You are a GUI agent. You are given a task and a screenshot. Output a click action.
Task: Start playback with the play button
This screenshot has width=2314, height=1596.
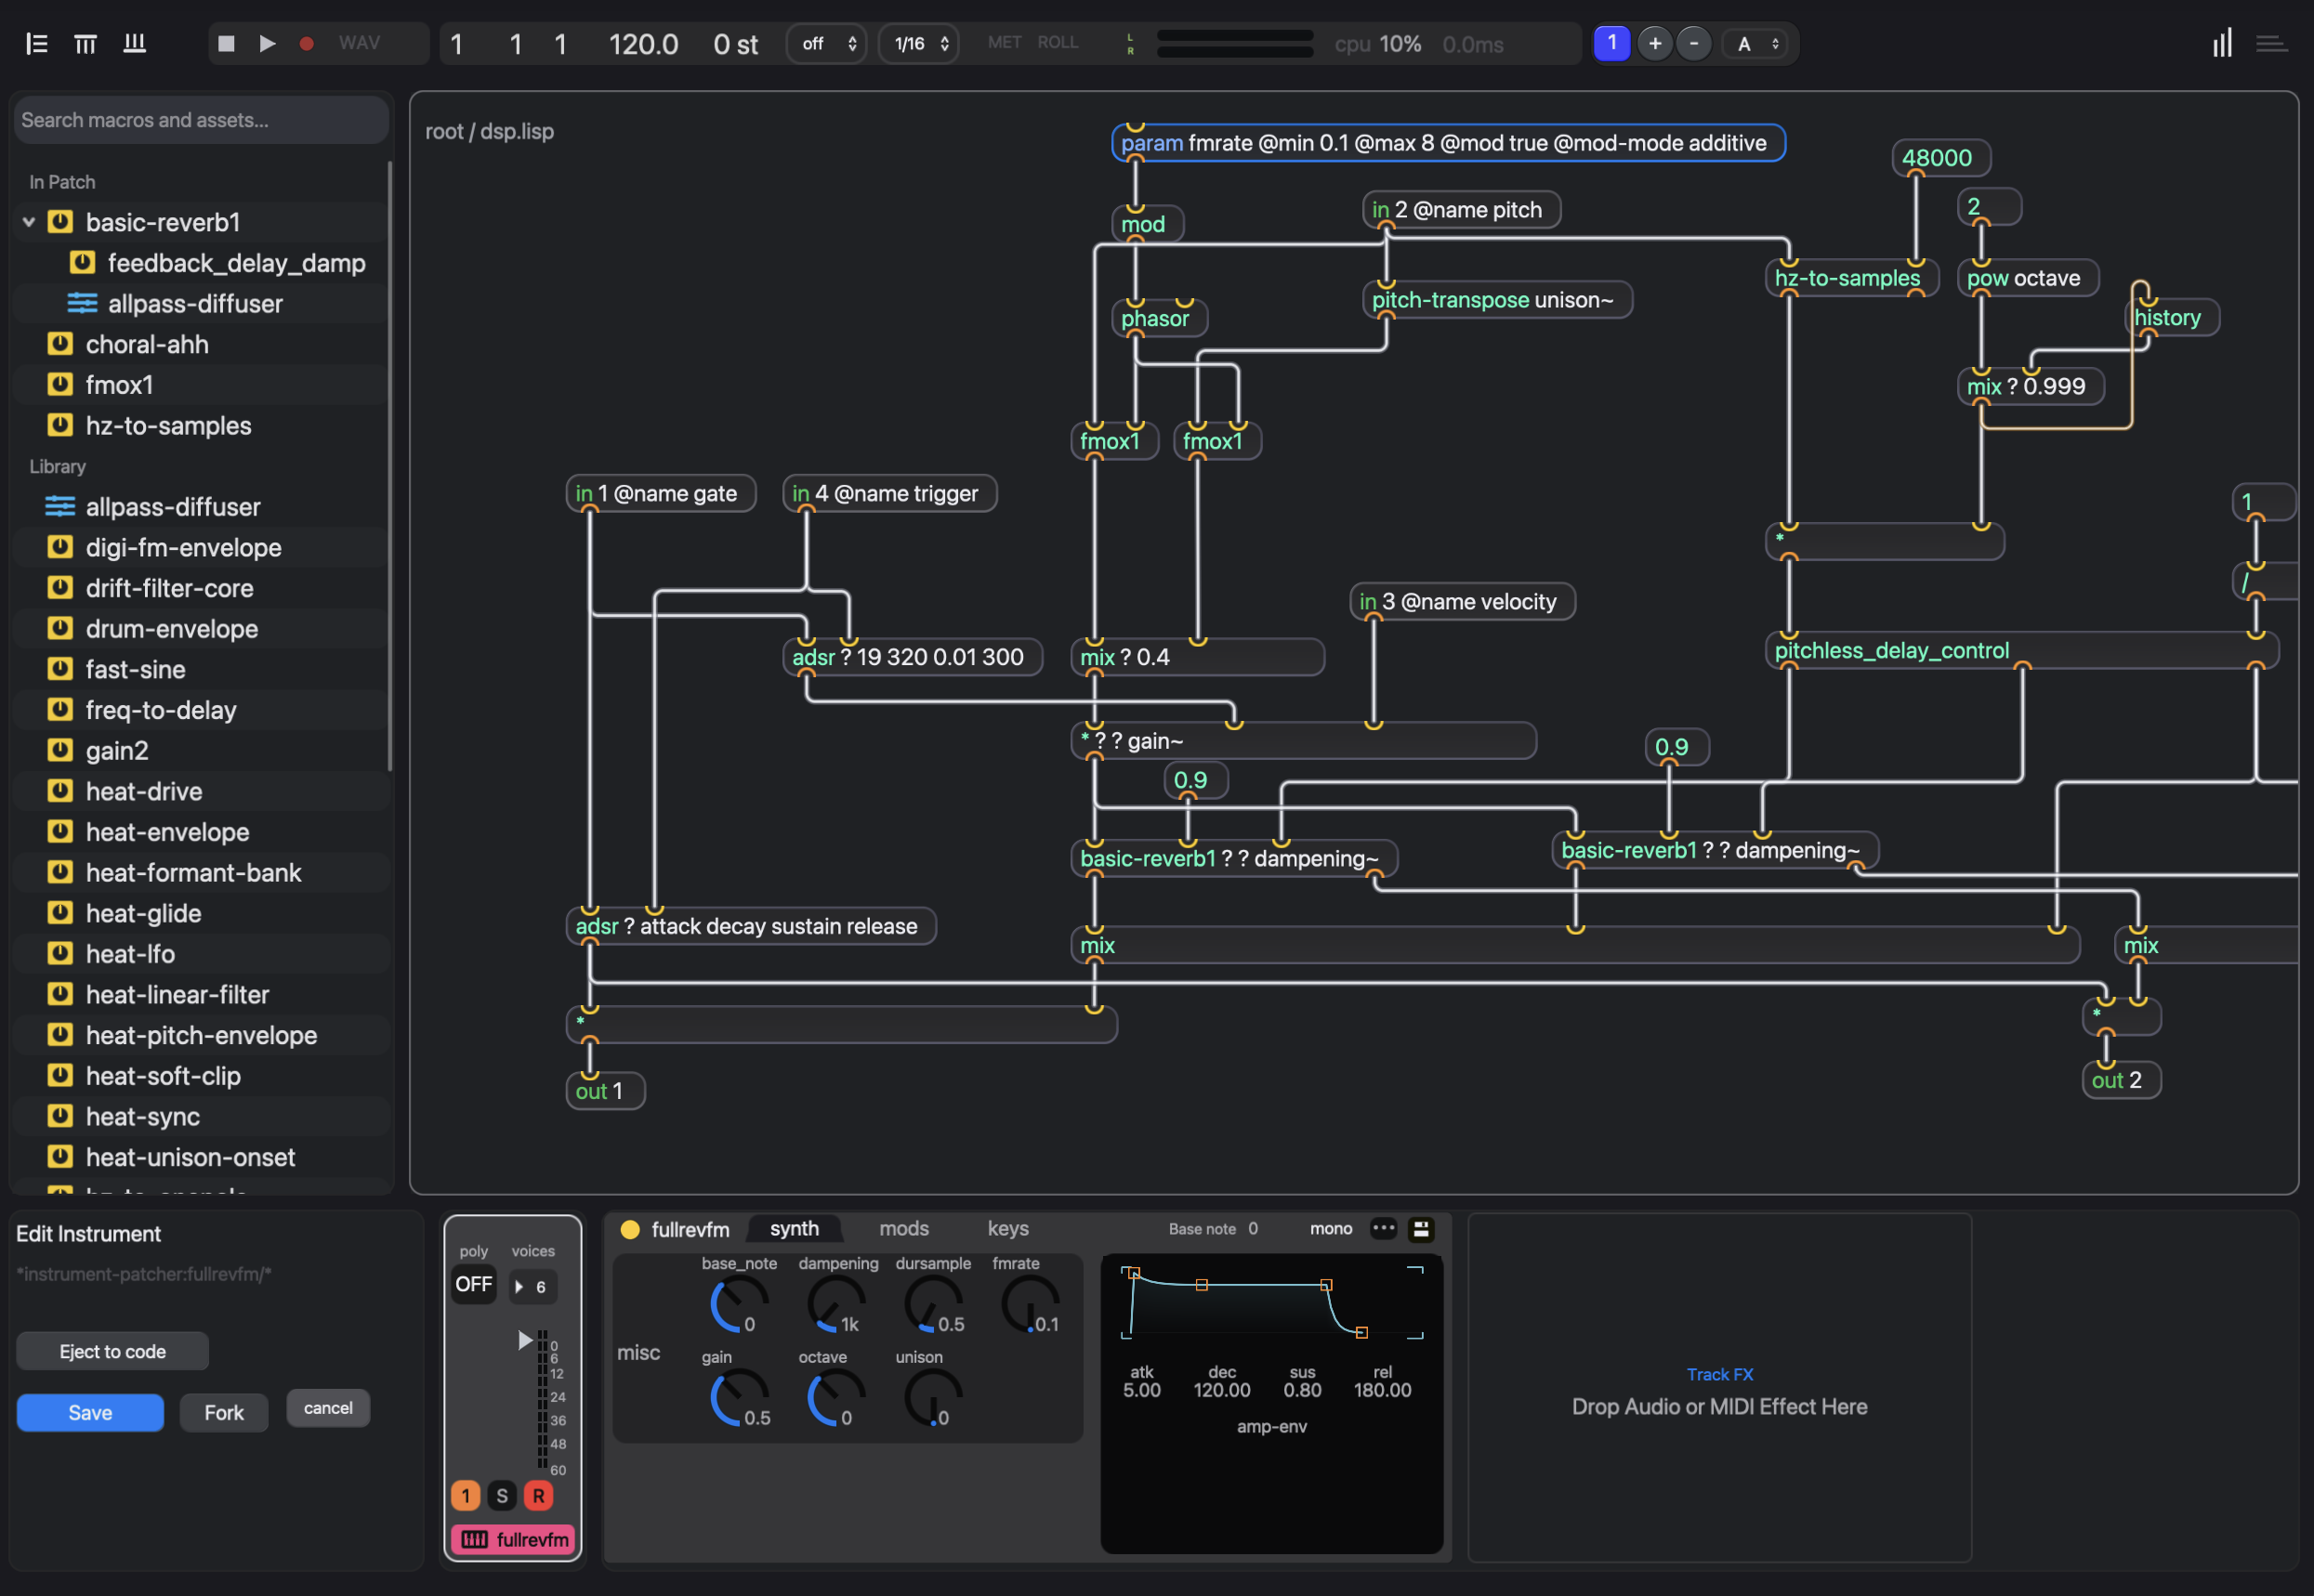[x=266, y=43]
